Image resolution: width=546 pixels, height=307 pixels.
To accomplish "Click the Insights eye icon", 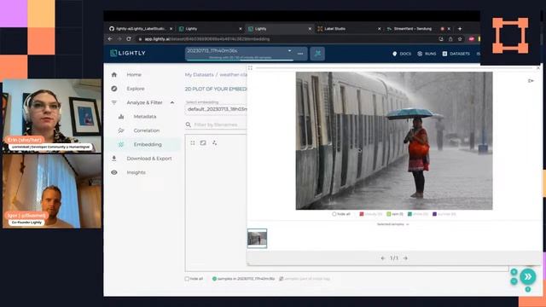I will coord(114,172).
